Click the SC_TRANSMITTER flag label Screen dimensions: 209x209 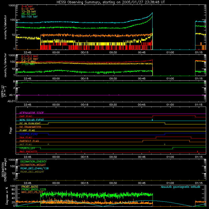(x=30, y=127)
